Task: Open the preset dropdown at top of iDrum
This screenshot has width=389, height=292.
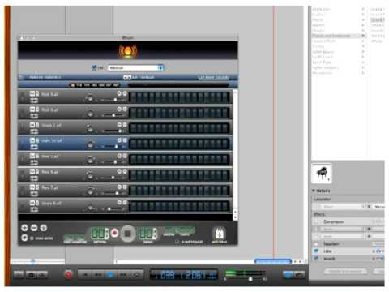Action: 135,67
